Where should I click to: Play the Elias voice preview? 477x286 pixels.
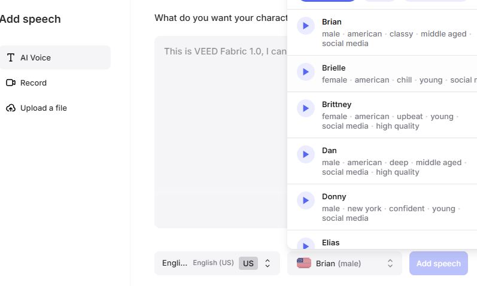(x=306, y=244)
